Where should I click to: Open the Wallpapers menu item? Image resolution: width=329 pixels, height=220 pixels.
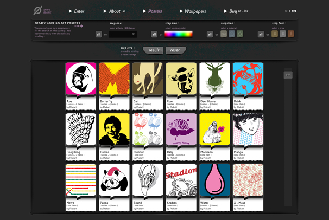194,11
